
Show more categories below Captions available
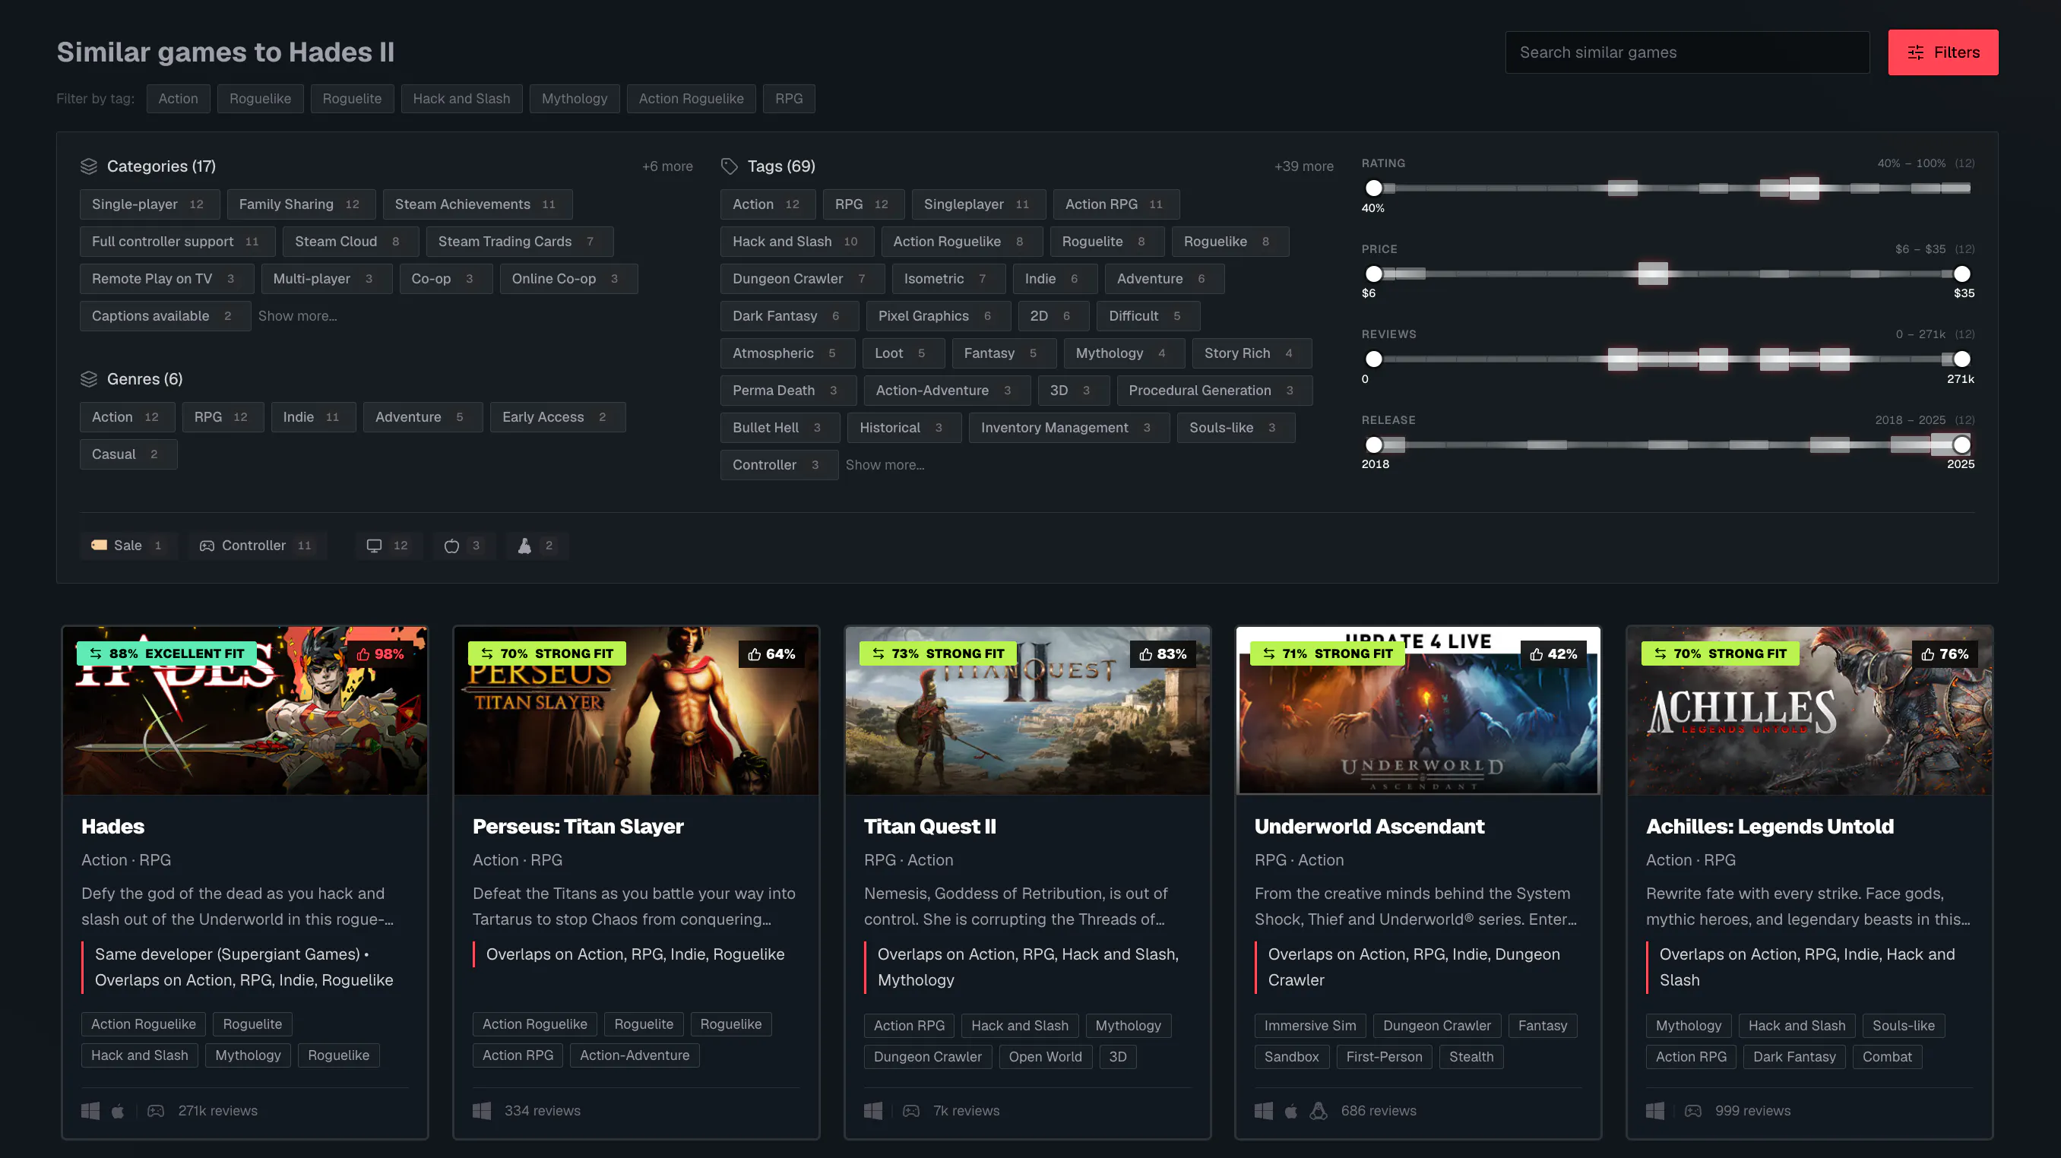point(298,316)
